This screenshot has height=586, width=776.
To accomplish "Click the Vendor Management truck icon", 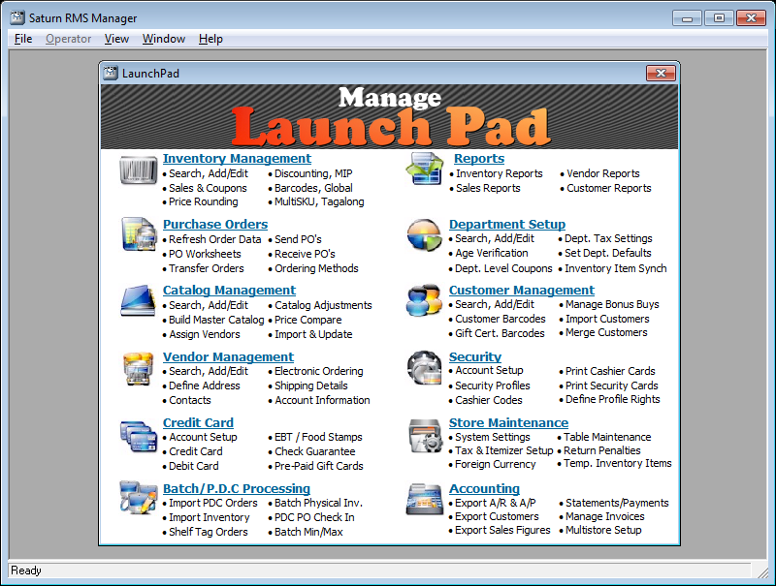I will click(x=138, y=368).
